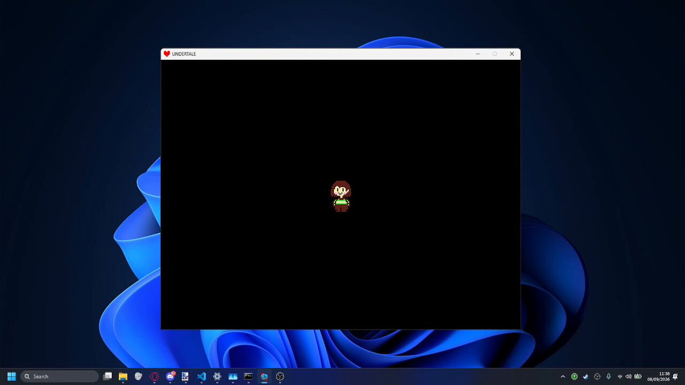Open Visual Studio Code from the taskbar
The image size is (685, 385).
pyautogui.click(x=201, y=376)
